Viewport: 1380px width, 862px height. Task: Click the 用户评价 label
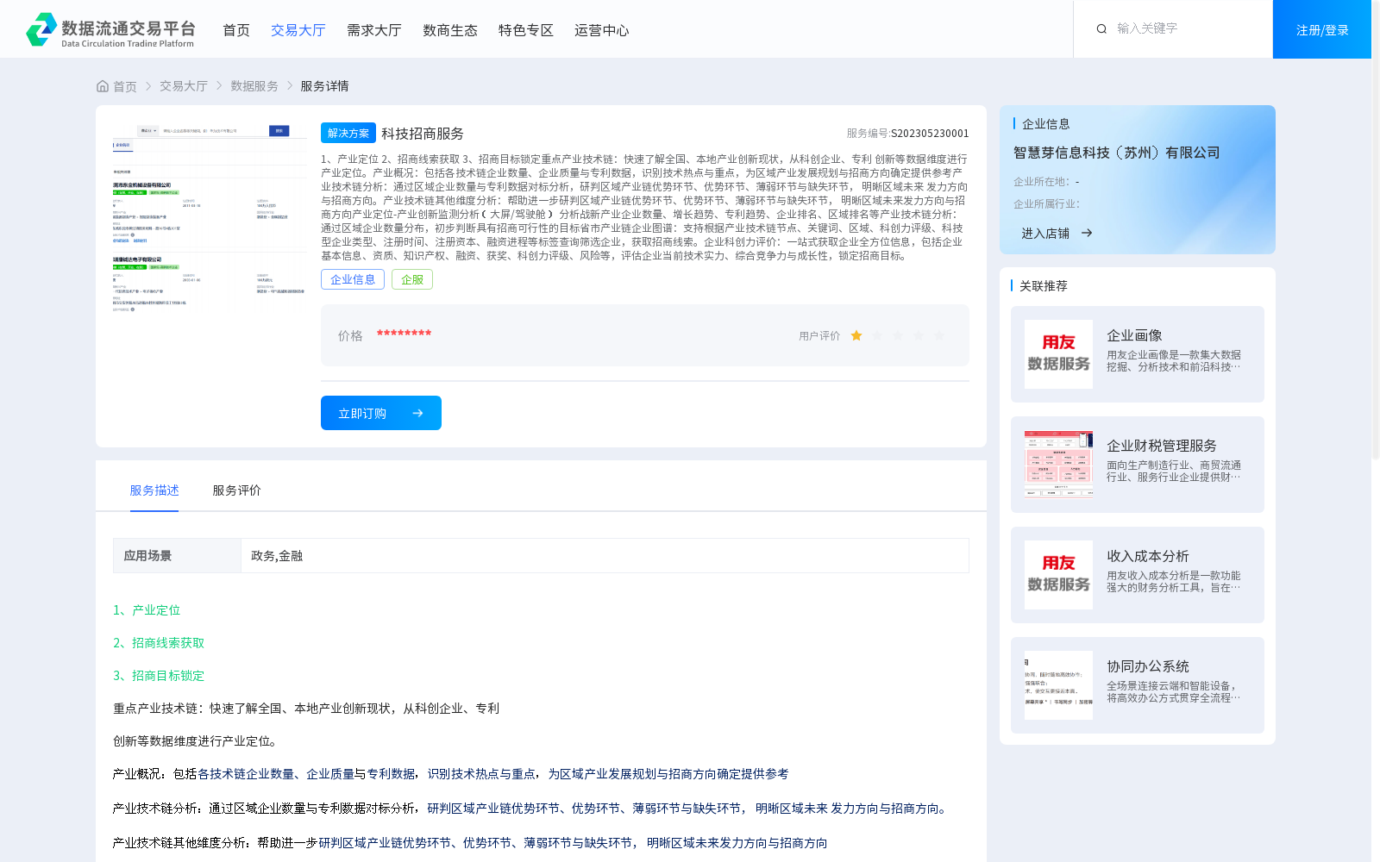point(819,336)
